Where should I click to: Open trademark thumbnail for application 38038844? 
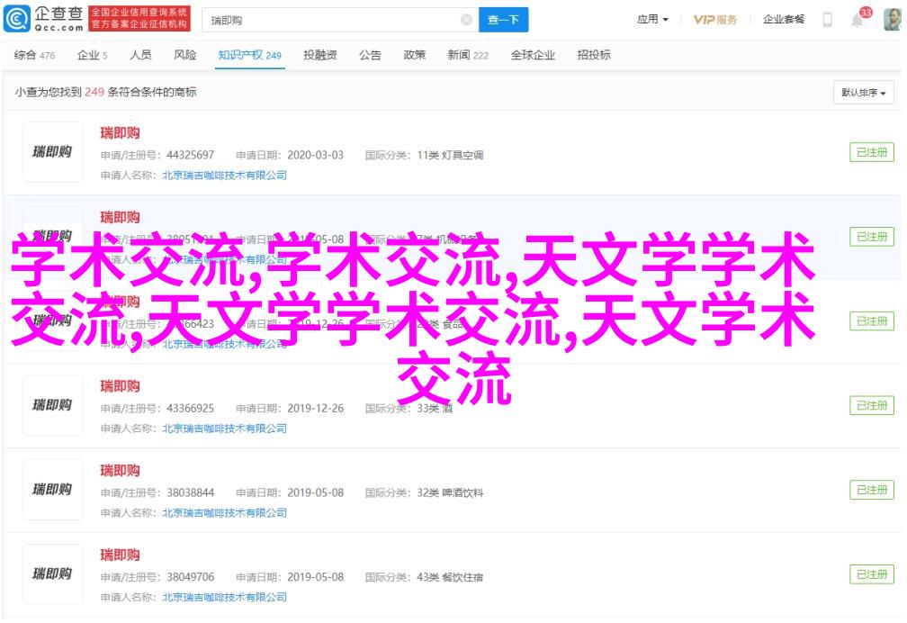pyautogui.click(x=52, y=490)
